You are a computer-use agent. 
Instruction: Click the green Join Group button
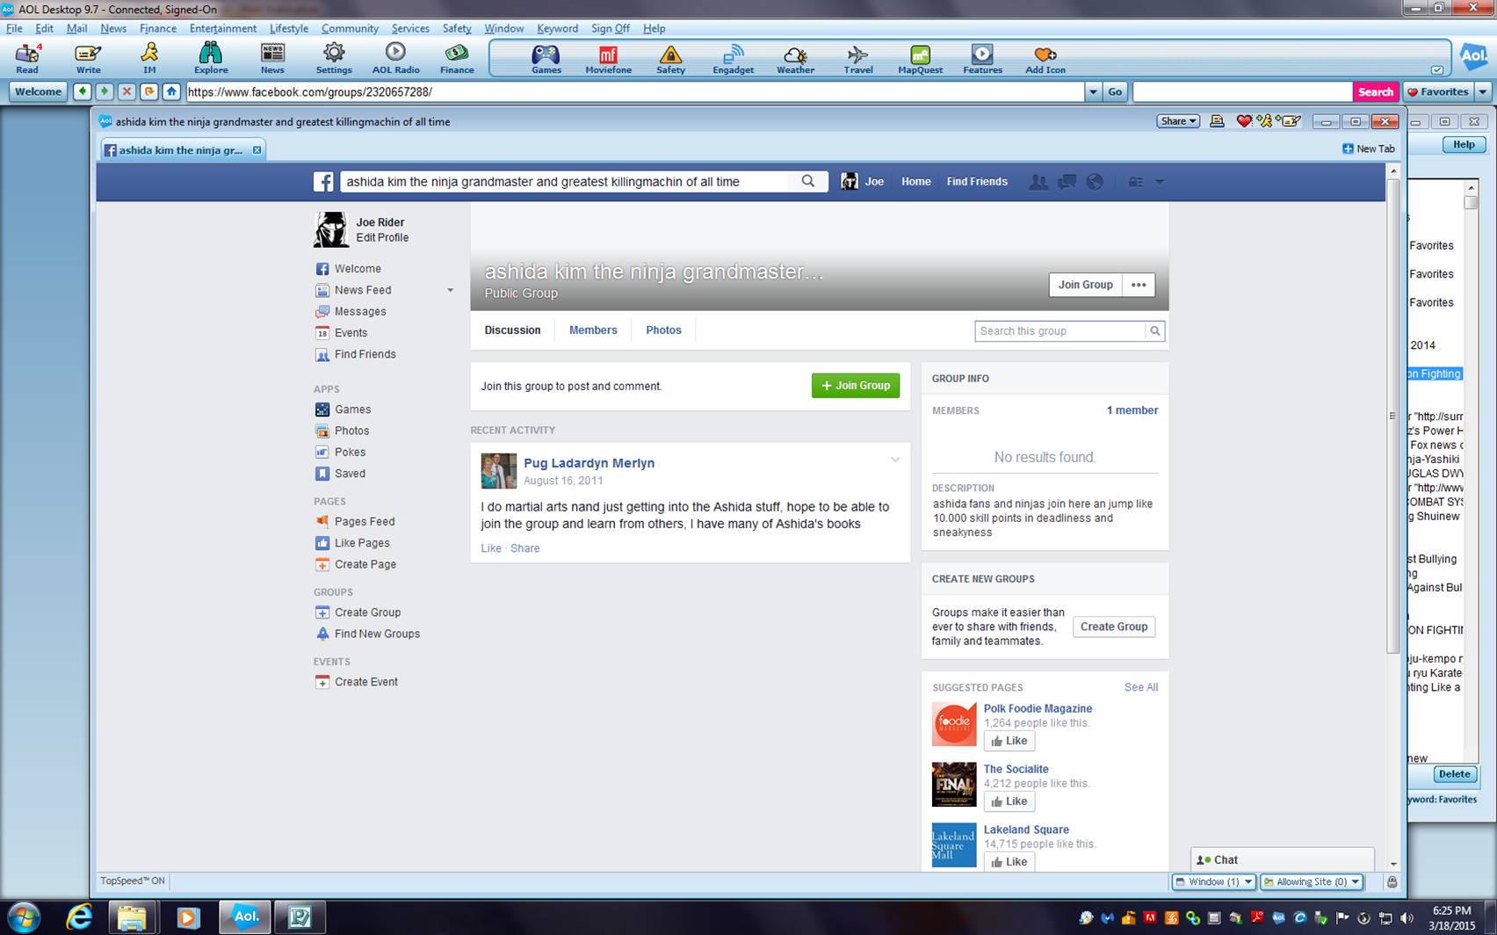pos(856,385)
